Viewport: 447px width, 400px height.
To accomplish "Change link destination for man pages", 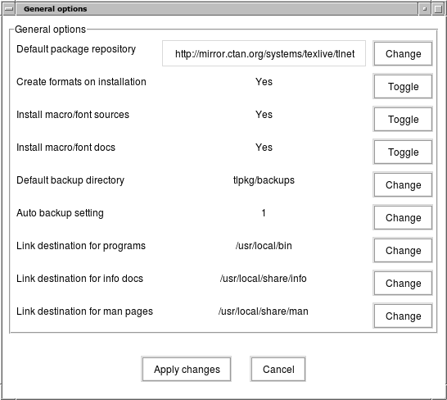I will pyautogui.click(x=403, y=316).
